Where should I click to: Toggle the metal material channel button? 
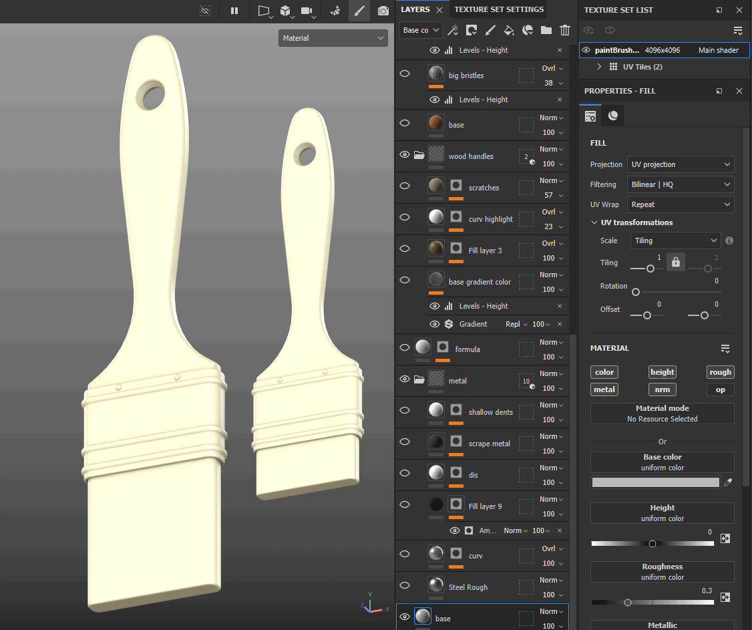pos(604,389)
